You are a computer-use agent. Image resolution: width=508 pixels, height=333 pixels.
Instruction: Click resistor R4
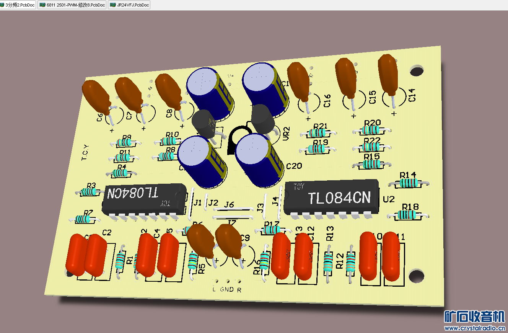(x=121, y=173)
